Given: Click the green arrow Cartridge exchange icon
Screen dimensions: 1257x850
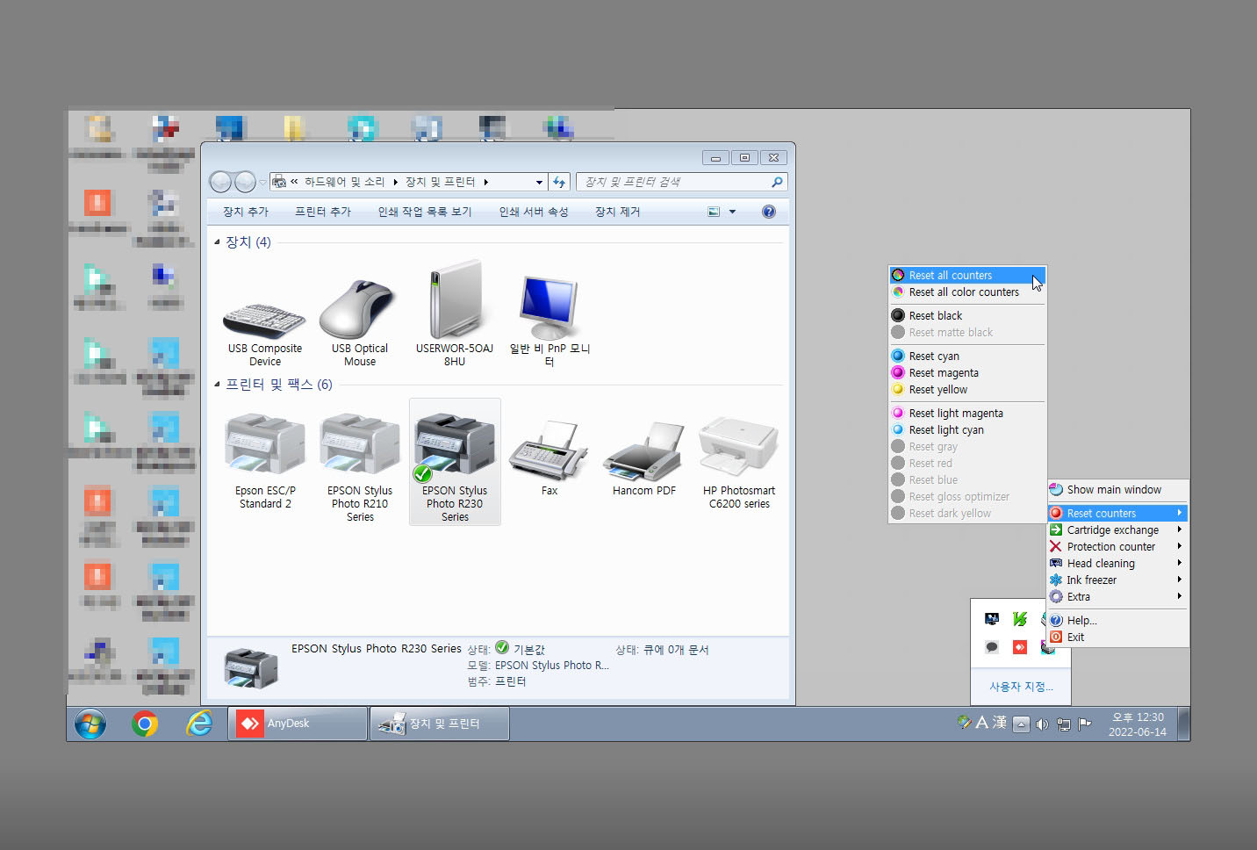Looking at the screenshot, I should pos(1056,529).
